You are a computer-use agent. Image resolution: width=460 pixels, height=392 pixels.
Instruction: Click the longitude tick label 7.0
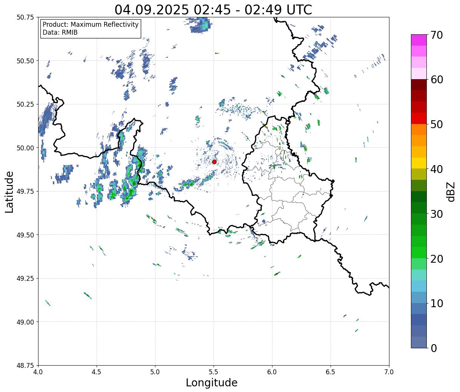pos(389,372)
